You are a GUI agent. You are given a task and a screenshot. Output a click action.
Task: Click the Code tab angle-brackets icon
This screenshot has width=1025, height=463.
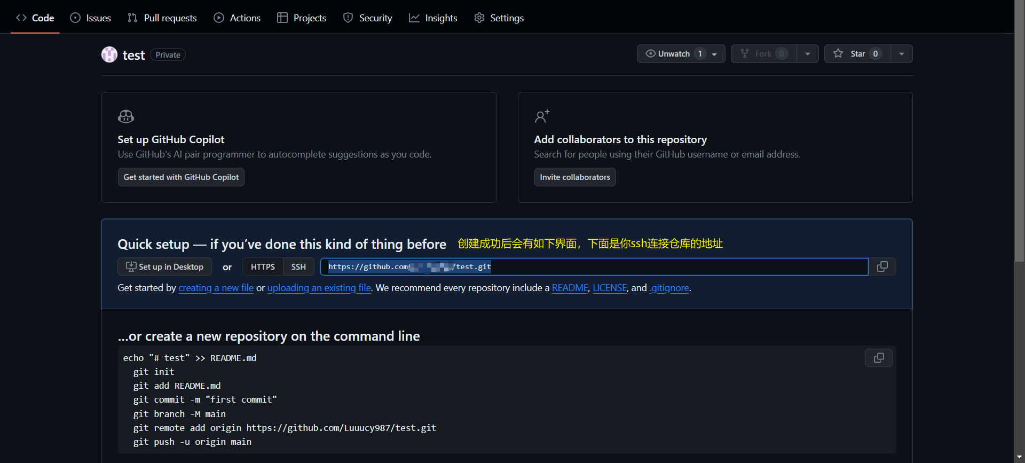pos(21,18)
